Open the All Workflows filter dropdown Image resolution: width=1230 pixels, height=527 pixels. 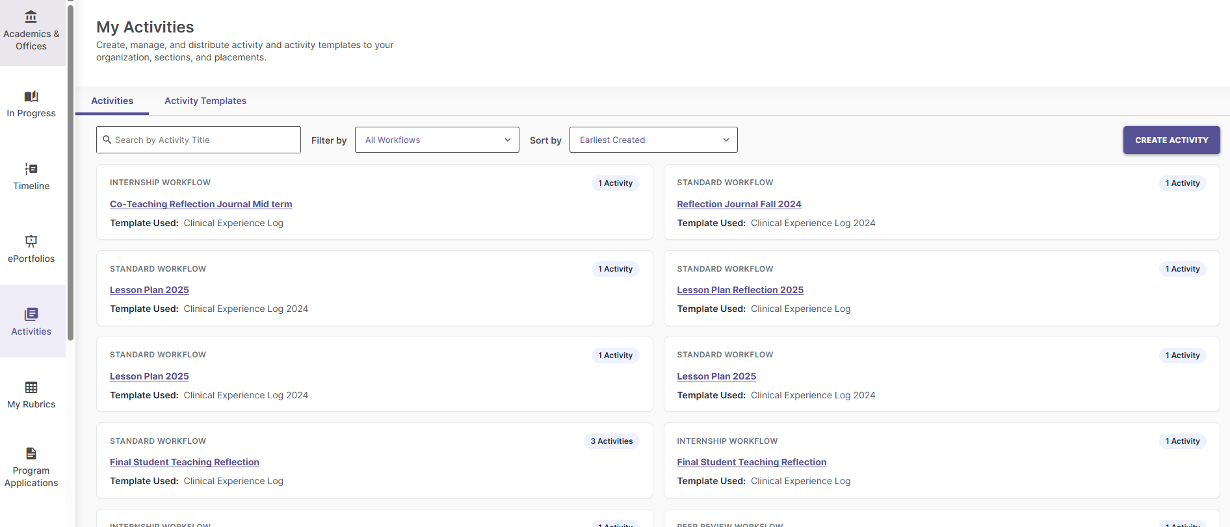tap(437, 140)
